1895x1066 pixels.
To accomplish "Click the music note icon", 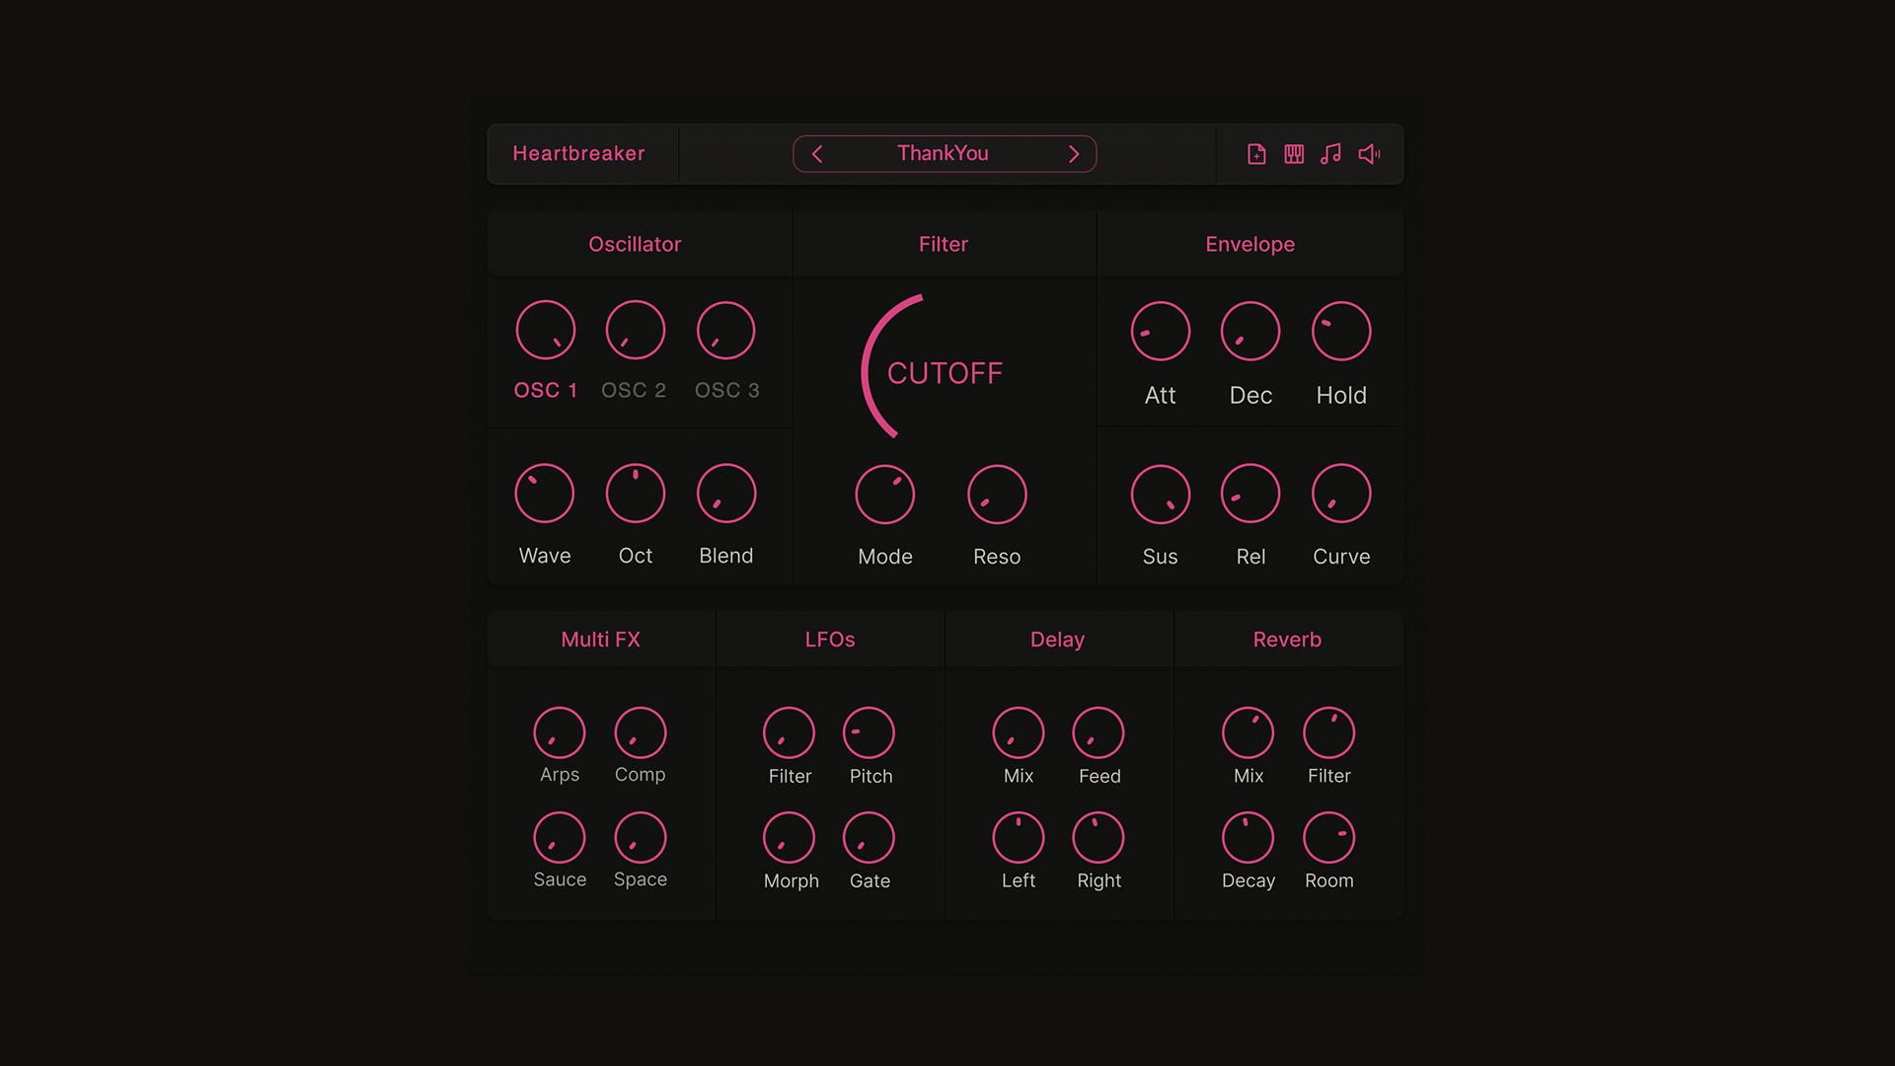I will (x=1331, y=154).
